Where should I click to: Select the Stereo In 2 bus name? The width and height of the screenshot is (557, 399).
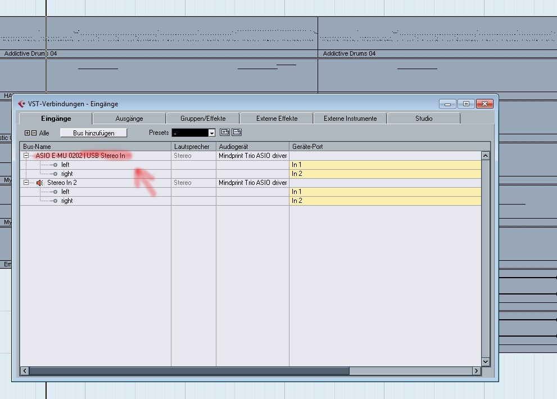tap(62, 183)
